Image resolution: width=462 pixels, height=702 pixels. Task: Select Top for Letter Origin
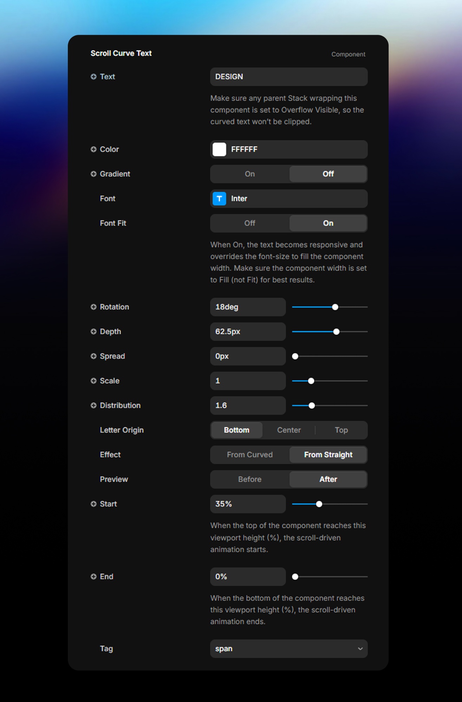(x=341, y=430)
